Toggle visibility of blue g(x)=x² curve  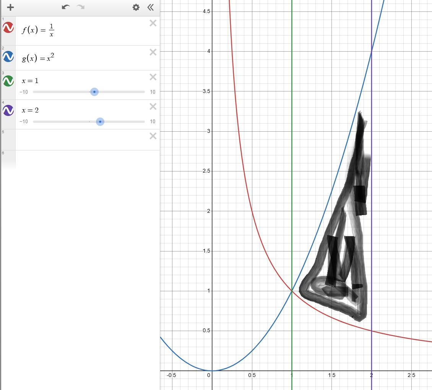(8, 57)
